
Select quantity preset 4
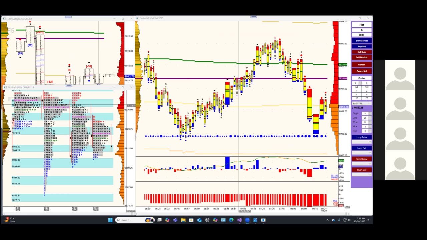pyautogui.click(x=357, y=94)
